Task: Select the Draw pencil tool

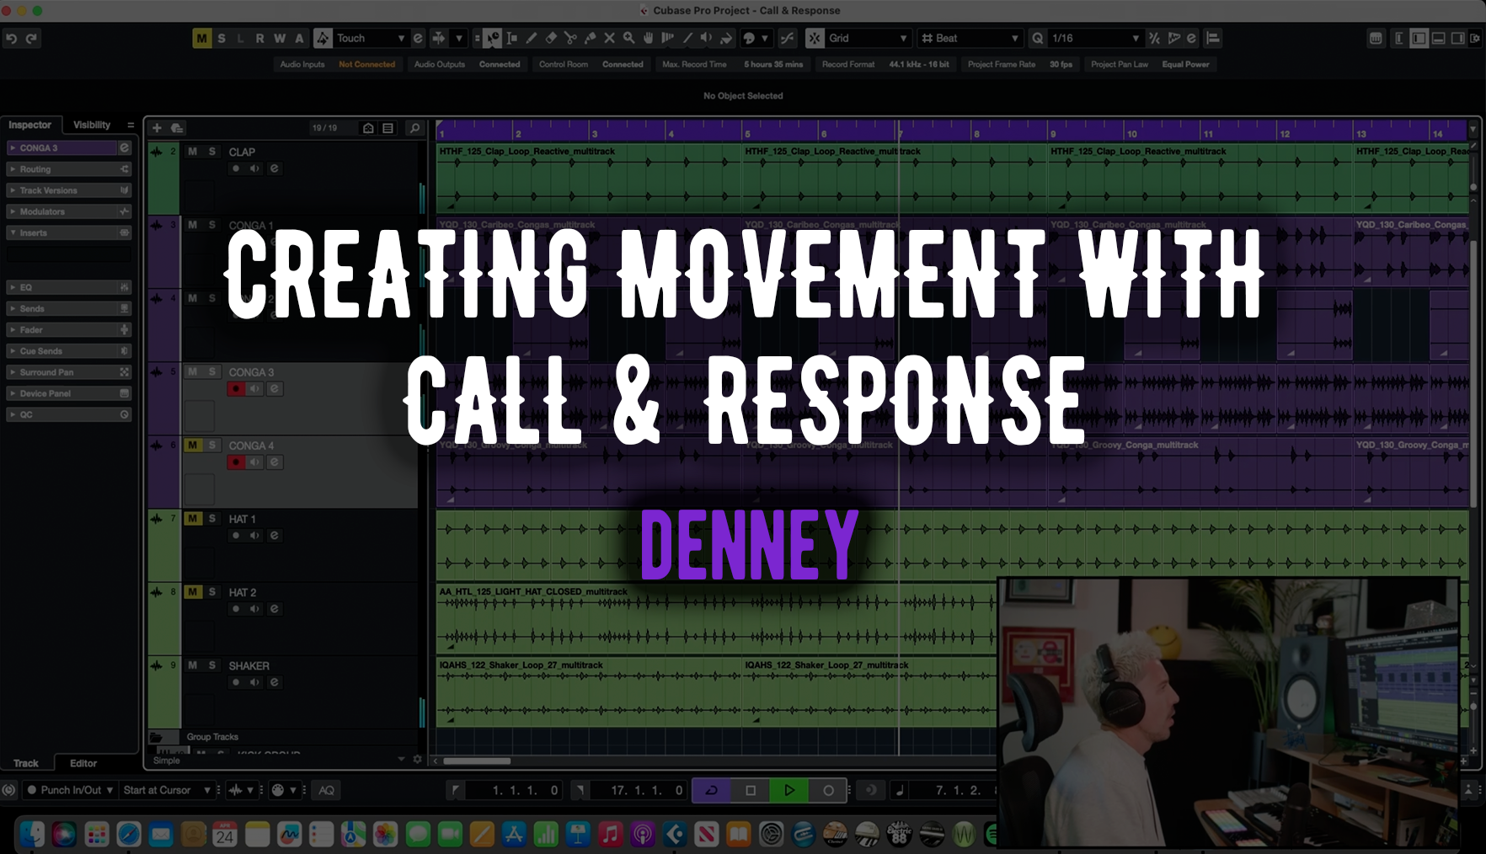Action: pyautogui.click(x=532, y=38)
